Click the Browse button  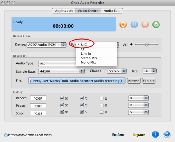tap(134, 81)
